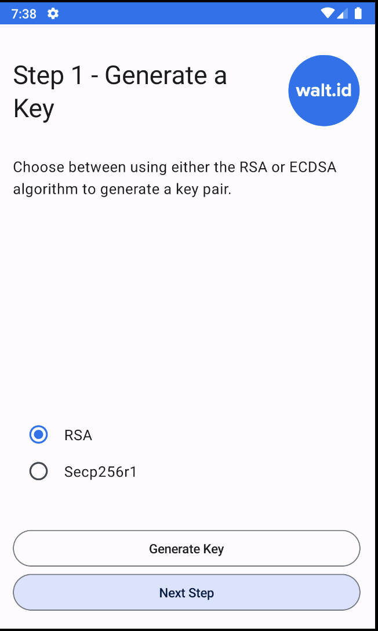Click the word ECDSA in the description
Screen dimensions: 378x631
pos(313,168)
